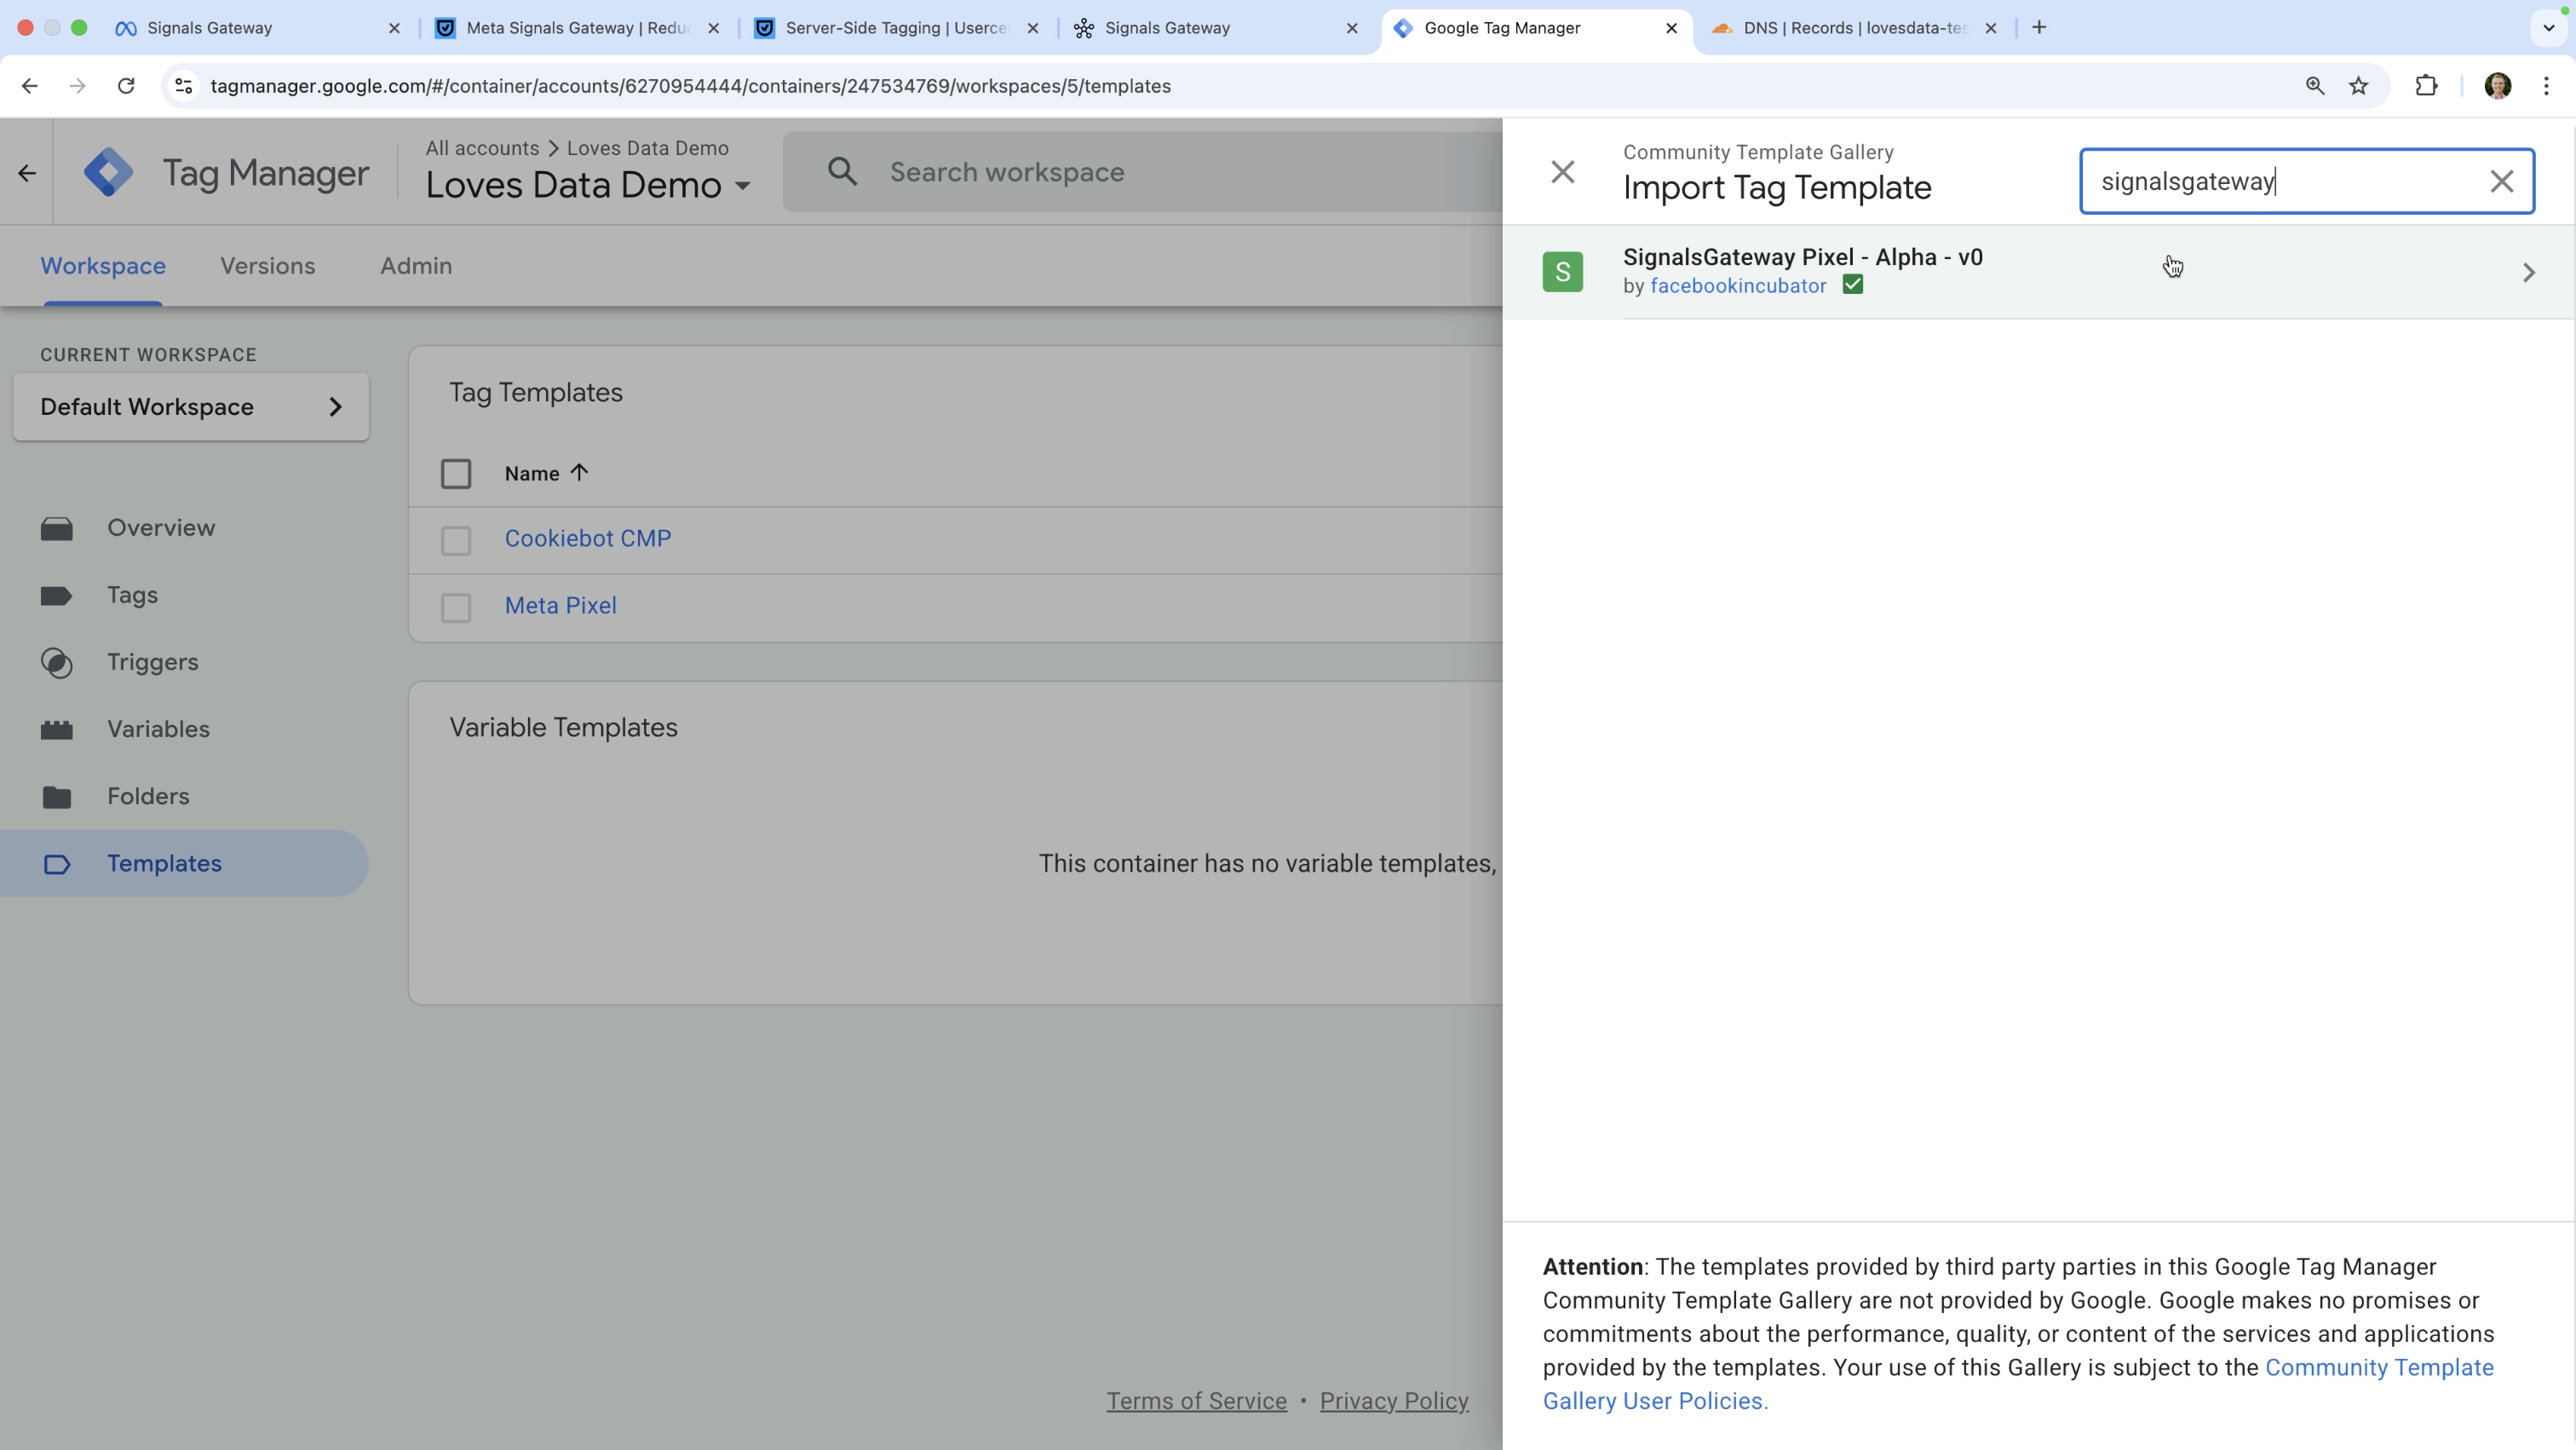Go back with Tag Manager arrow
Screen dimensions: 2576x1450
point(27,173)
